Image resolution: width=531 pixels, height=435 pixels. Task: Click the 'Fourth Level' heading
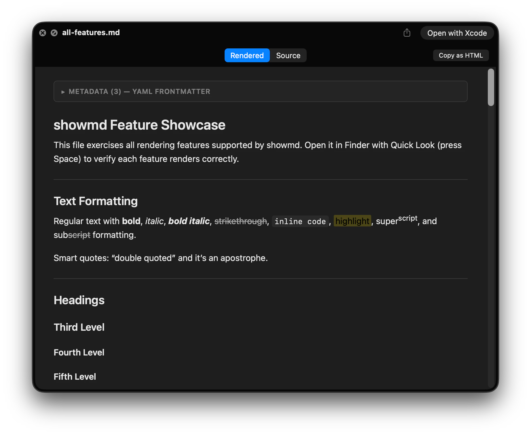click(79, 352)
